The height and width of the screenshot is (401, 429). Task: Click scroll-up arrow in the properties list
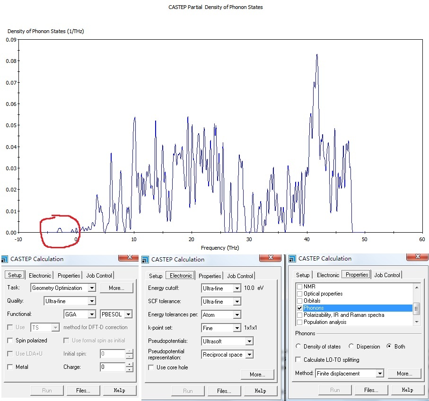pyautogui.click(x=417, y=288)
